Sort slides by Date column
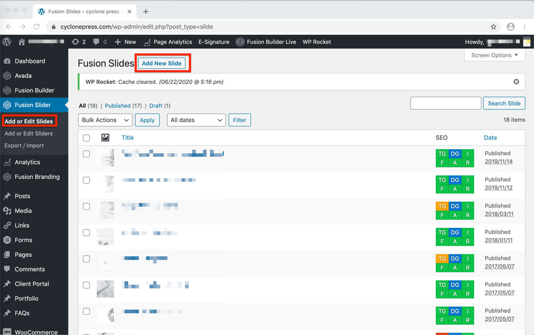The width and height of the screenshot is (534, 335). 490,138
